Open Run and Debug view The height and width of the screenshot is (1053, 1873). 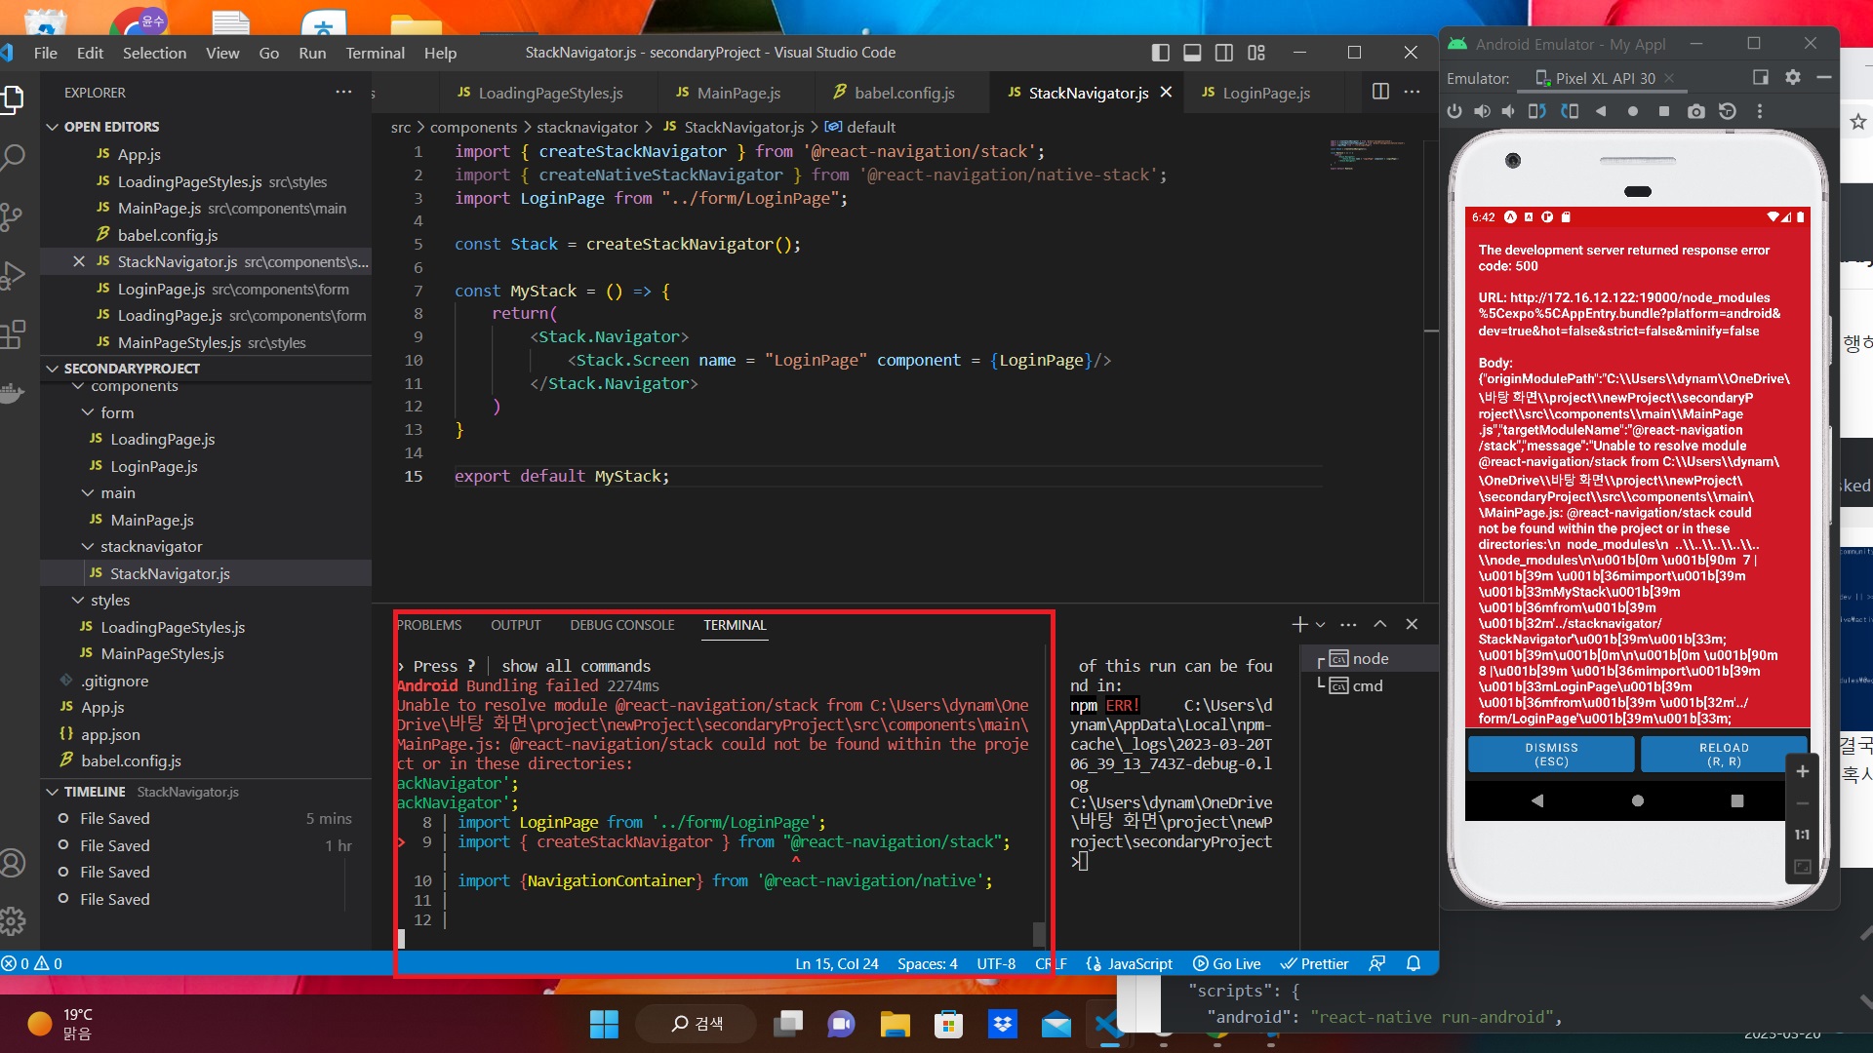pos(12,276)
